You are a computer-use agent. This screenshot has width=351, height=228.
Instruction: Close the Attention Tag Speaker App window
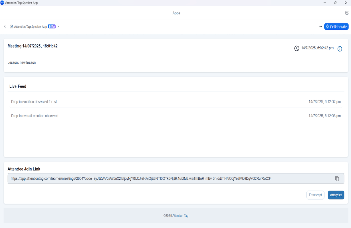(346, 3)
